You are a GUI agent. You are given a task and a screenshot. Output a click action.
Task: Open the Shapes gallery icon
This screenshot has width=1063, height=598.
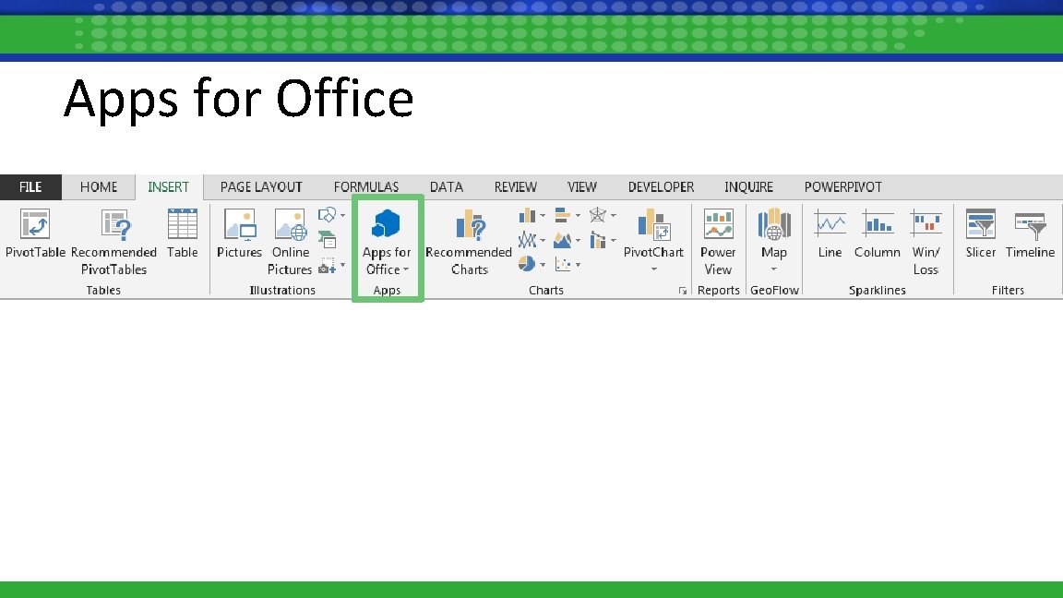(x=327, y=215)
